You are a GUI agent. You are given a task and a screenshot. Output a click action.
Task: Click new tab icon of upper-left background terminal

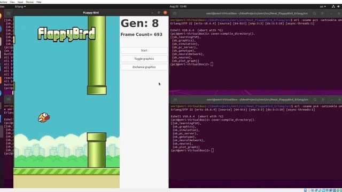(9, 13)
